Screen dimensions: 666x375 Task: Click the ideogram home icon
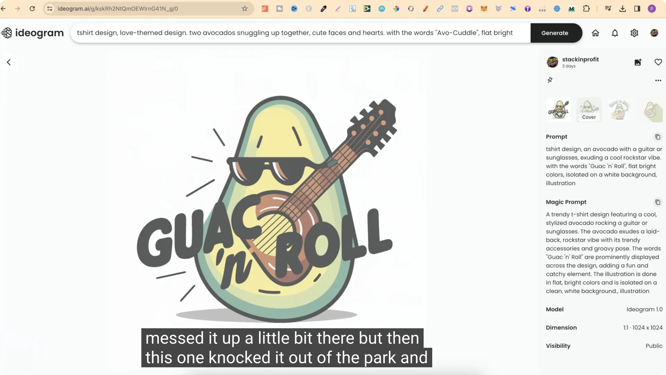point(595,33)
